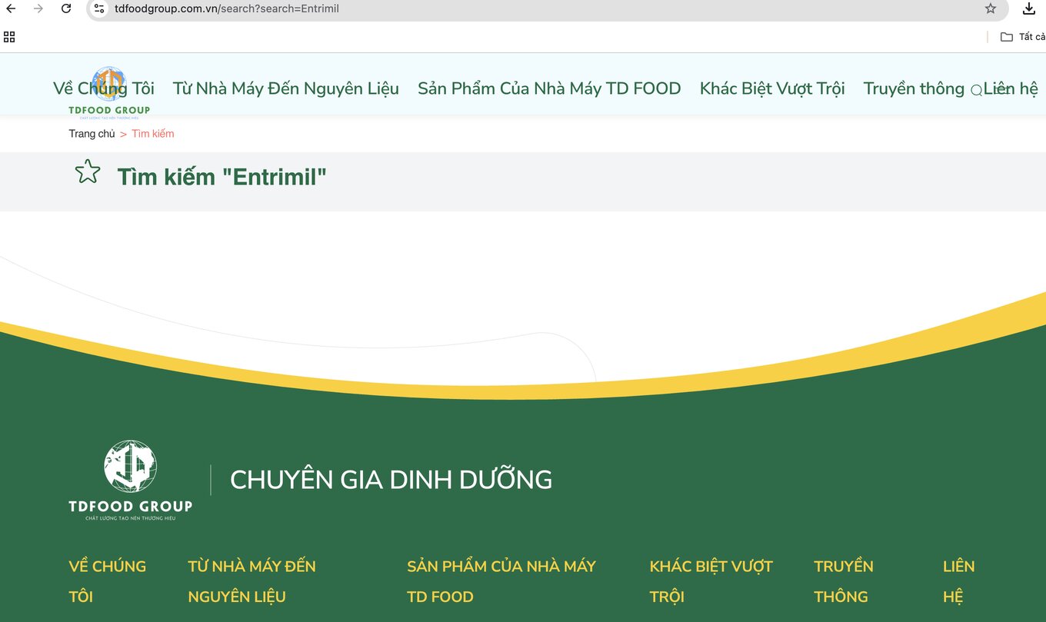
Task: Open footer link 'SẢN PHẨM CỦA NHÀ MÁY TD FOOD'
Action: pyautogui.click(x=501, y=581)
